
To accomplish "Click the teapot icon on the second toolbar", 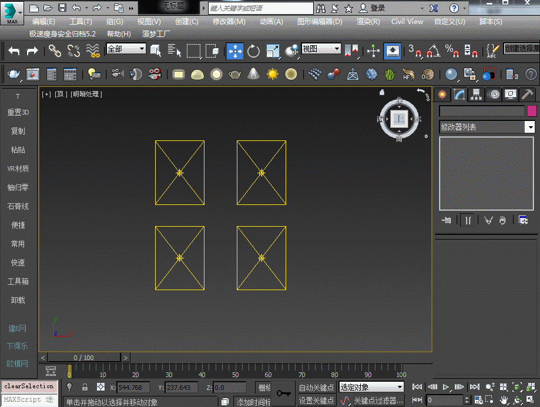I will (14, 74).
